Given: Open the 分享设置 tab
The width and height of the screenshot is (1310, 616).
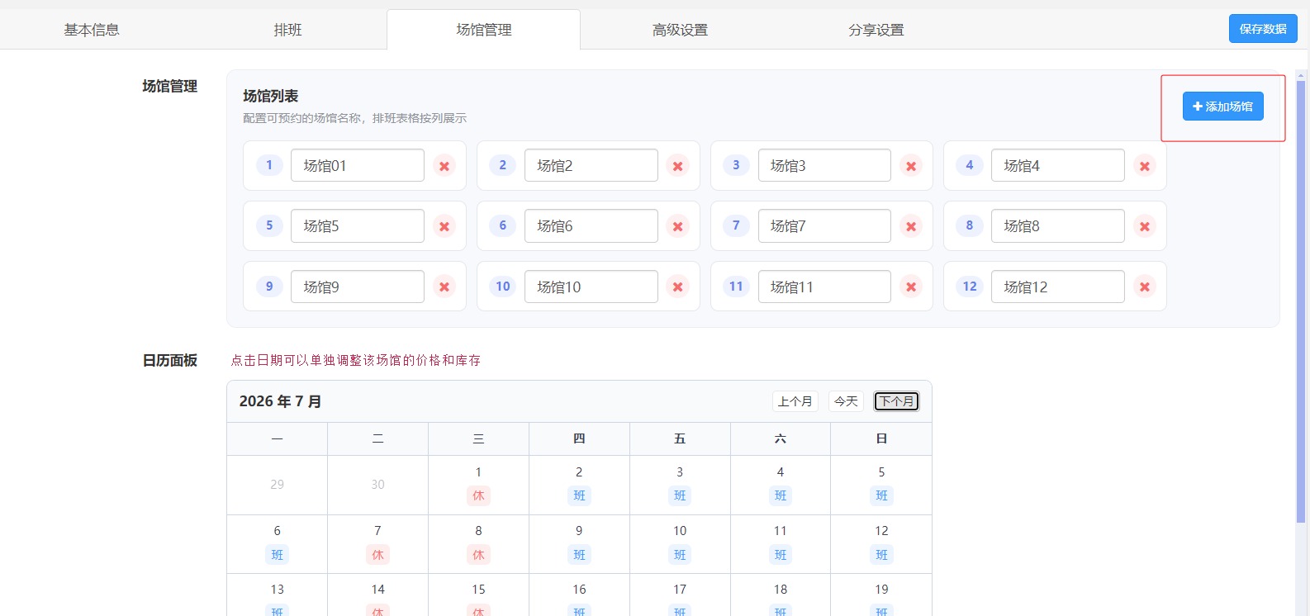Looking at the screenshot, I should coord(876,30).
